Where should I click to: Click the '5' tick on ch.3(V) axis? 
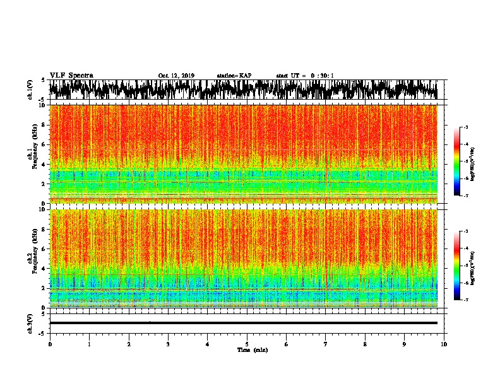tap(44, 314)
